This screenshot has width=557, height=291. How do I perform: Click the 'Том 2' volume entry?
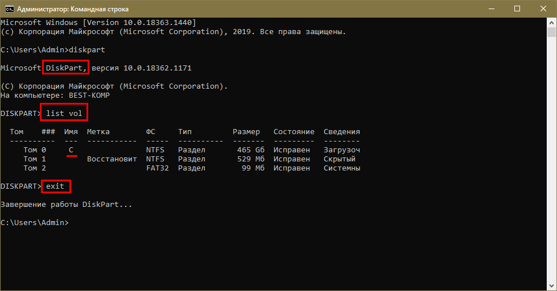tap(35, 168)
